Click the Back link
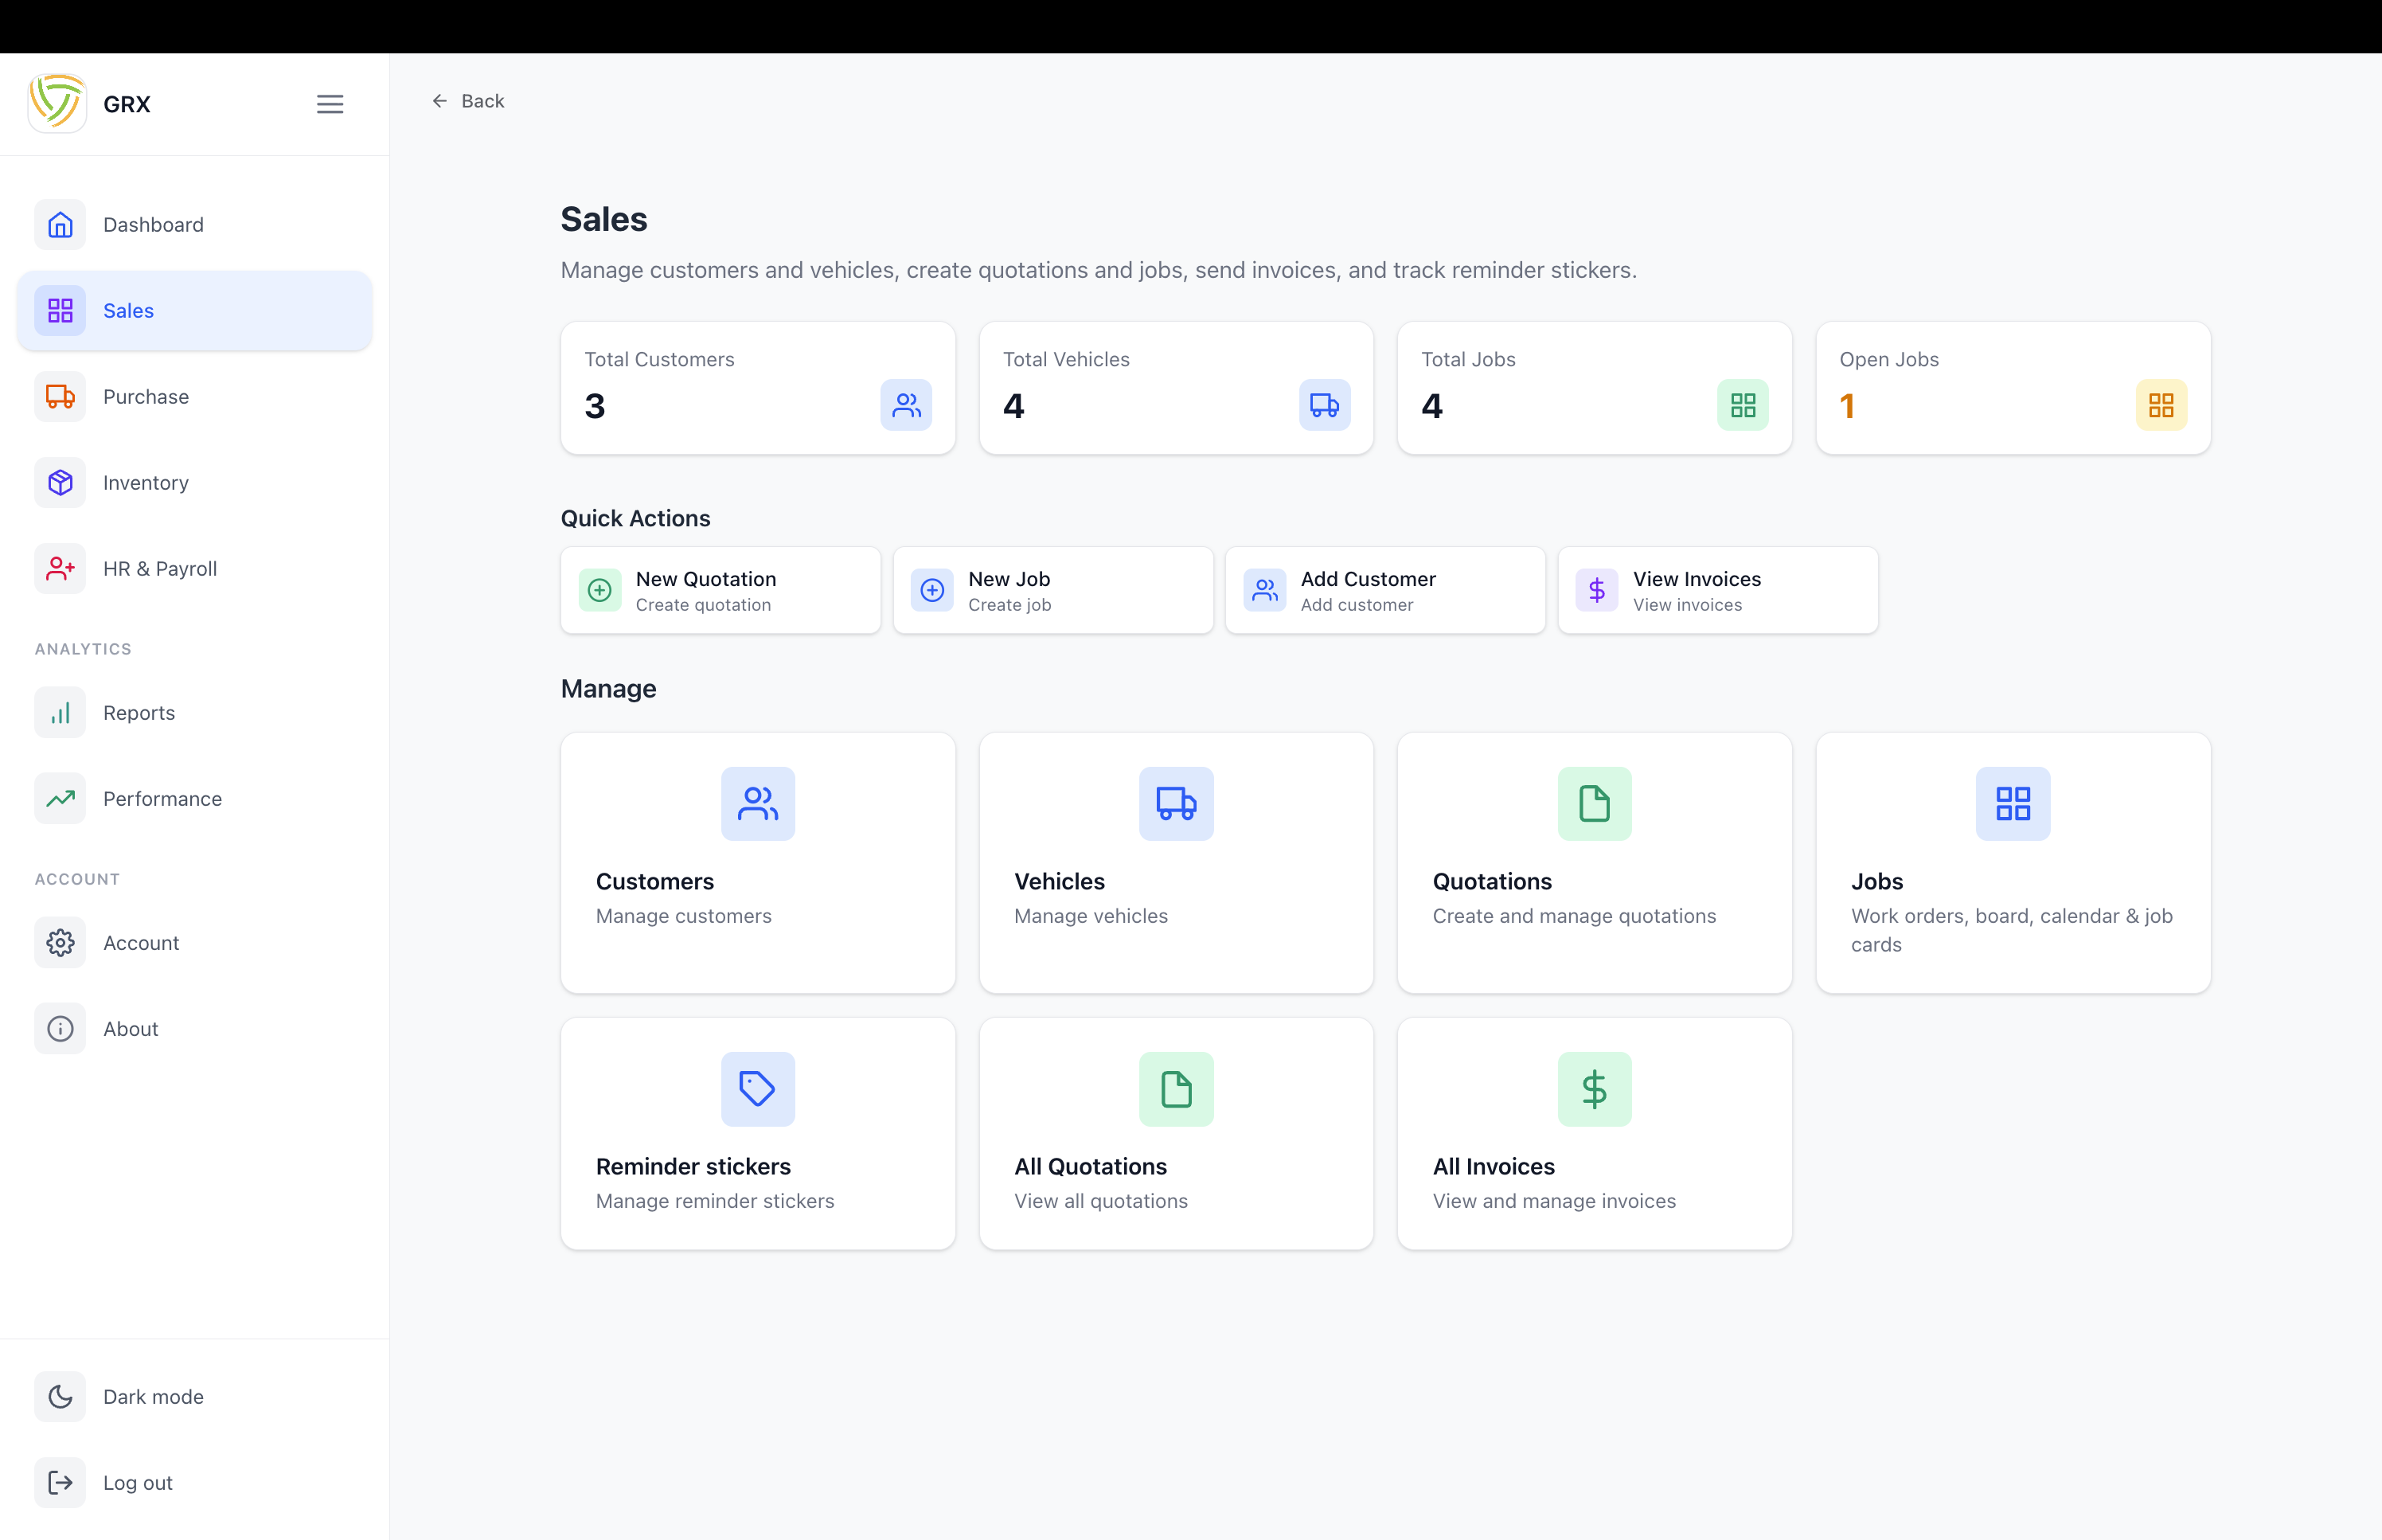 click(467, 100)
